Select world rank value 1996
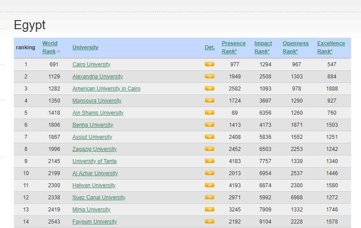Screen dimensions: 361x228 [x=54, y=149]
